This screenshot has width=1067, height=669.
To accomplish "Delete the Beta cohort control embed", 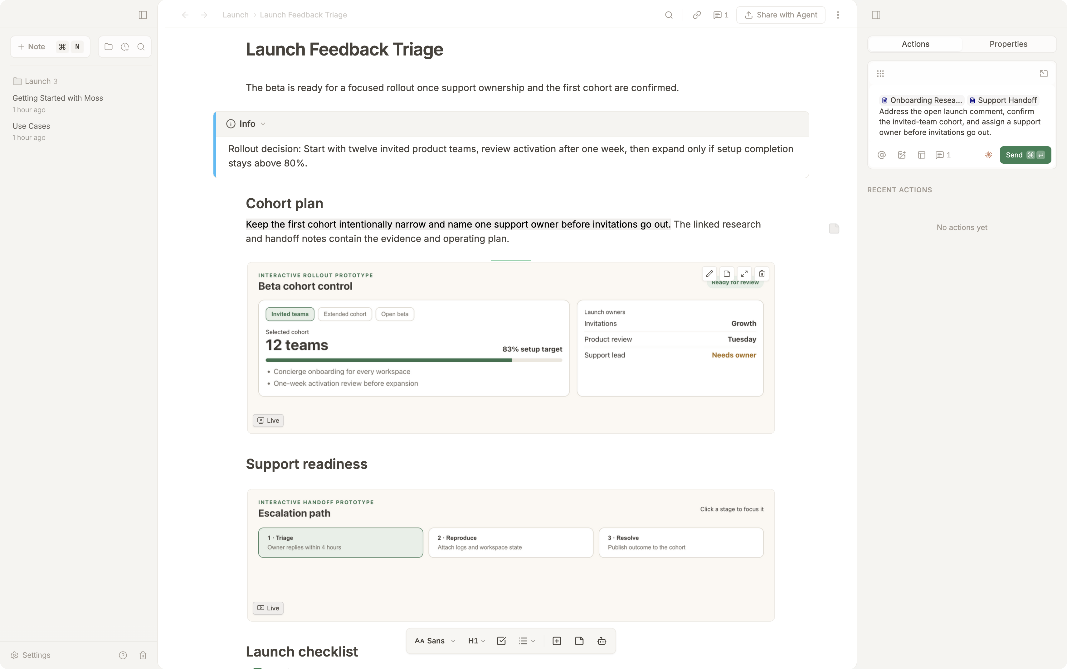I will [762, 274].
